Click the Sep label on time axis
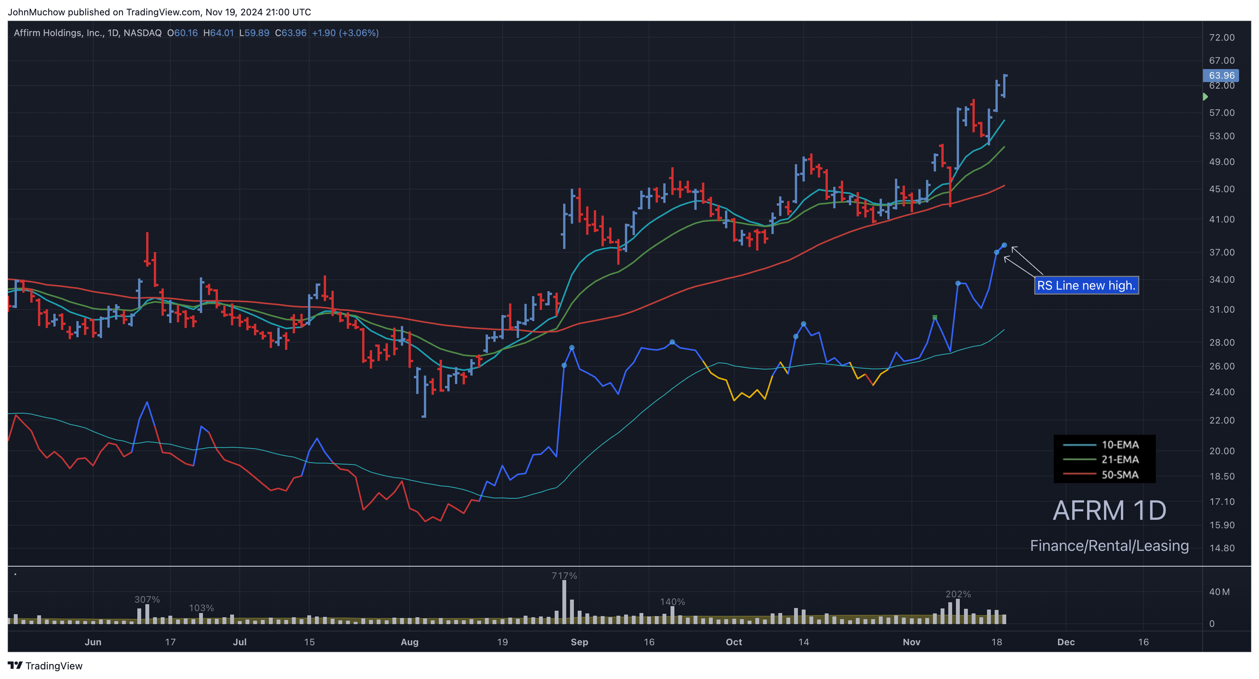The width and height of the screenshot is (1259, 679). [579, 642]
